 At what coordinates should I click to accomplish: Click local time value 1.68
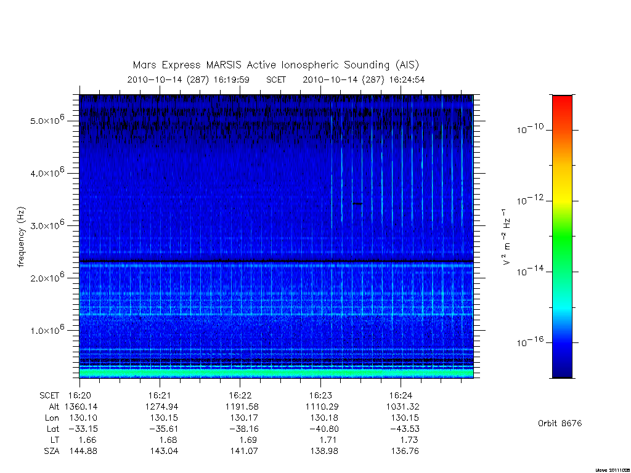click(168, 440)
